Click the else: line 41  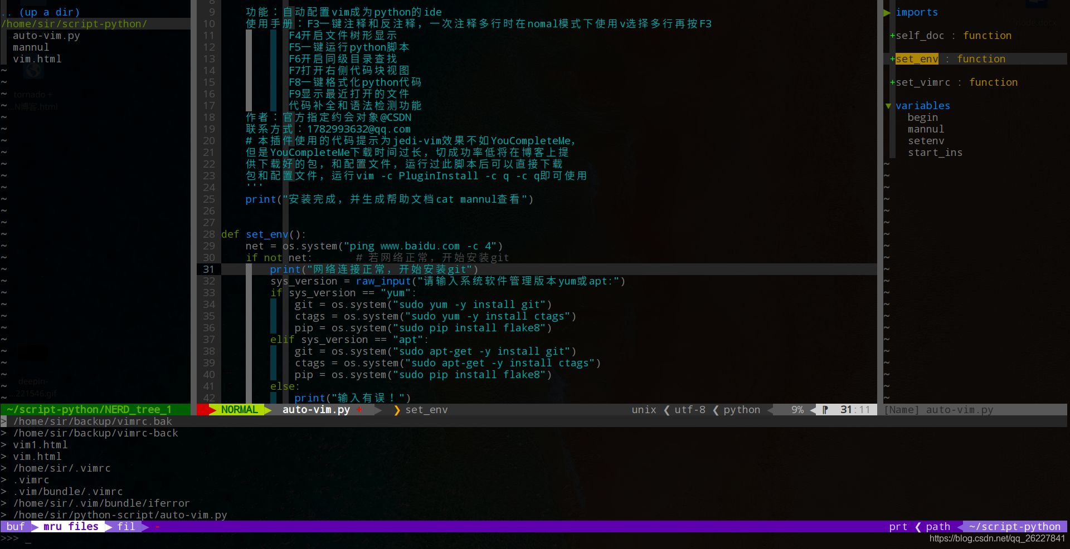(285, 386)
